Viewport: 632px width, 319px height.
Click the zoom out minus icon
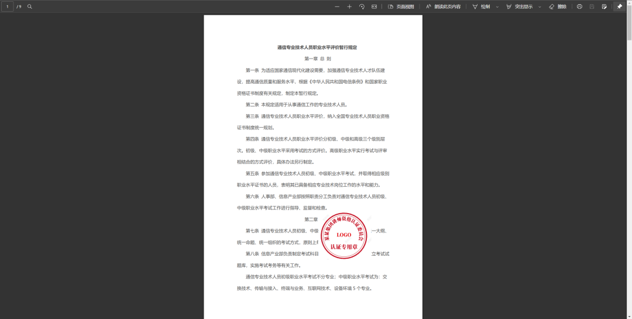tap(337, 6)
